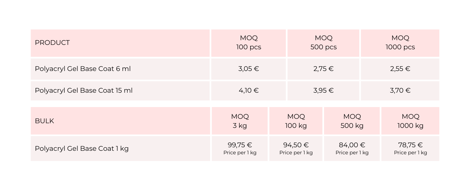Select the MOQ 3 kg column header
This screenshot has height=176, width=470.
240,121
